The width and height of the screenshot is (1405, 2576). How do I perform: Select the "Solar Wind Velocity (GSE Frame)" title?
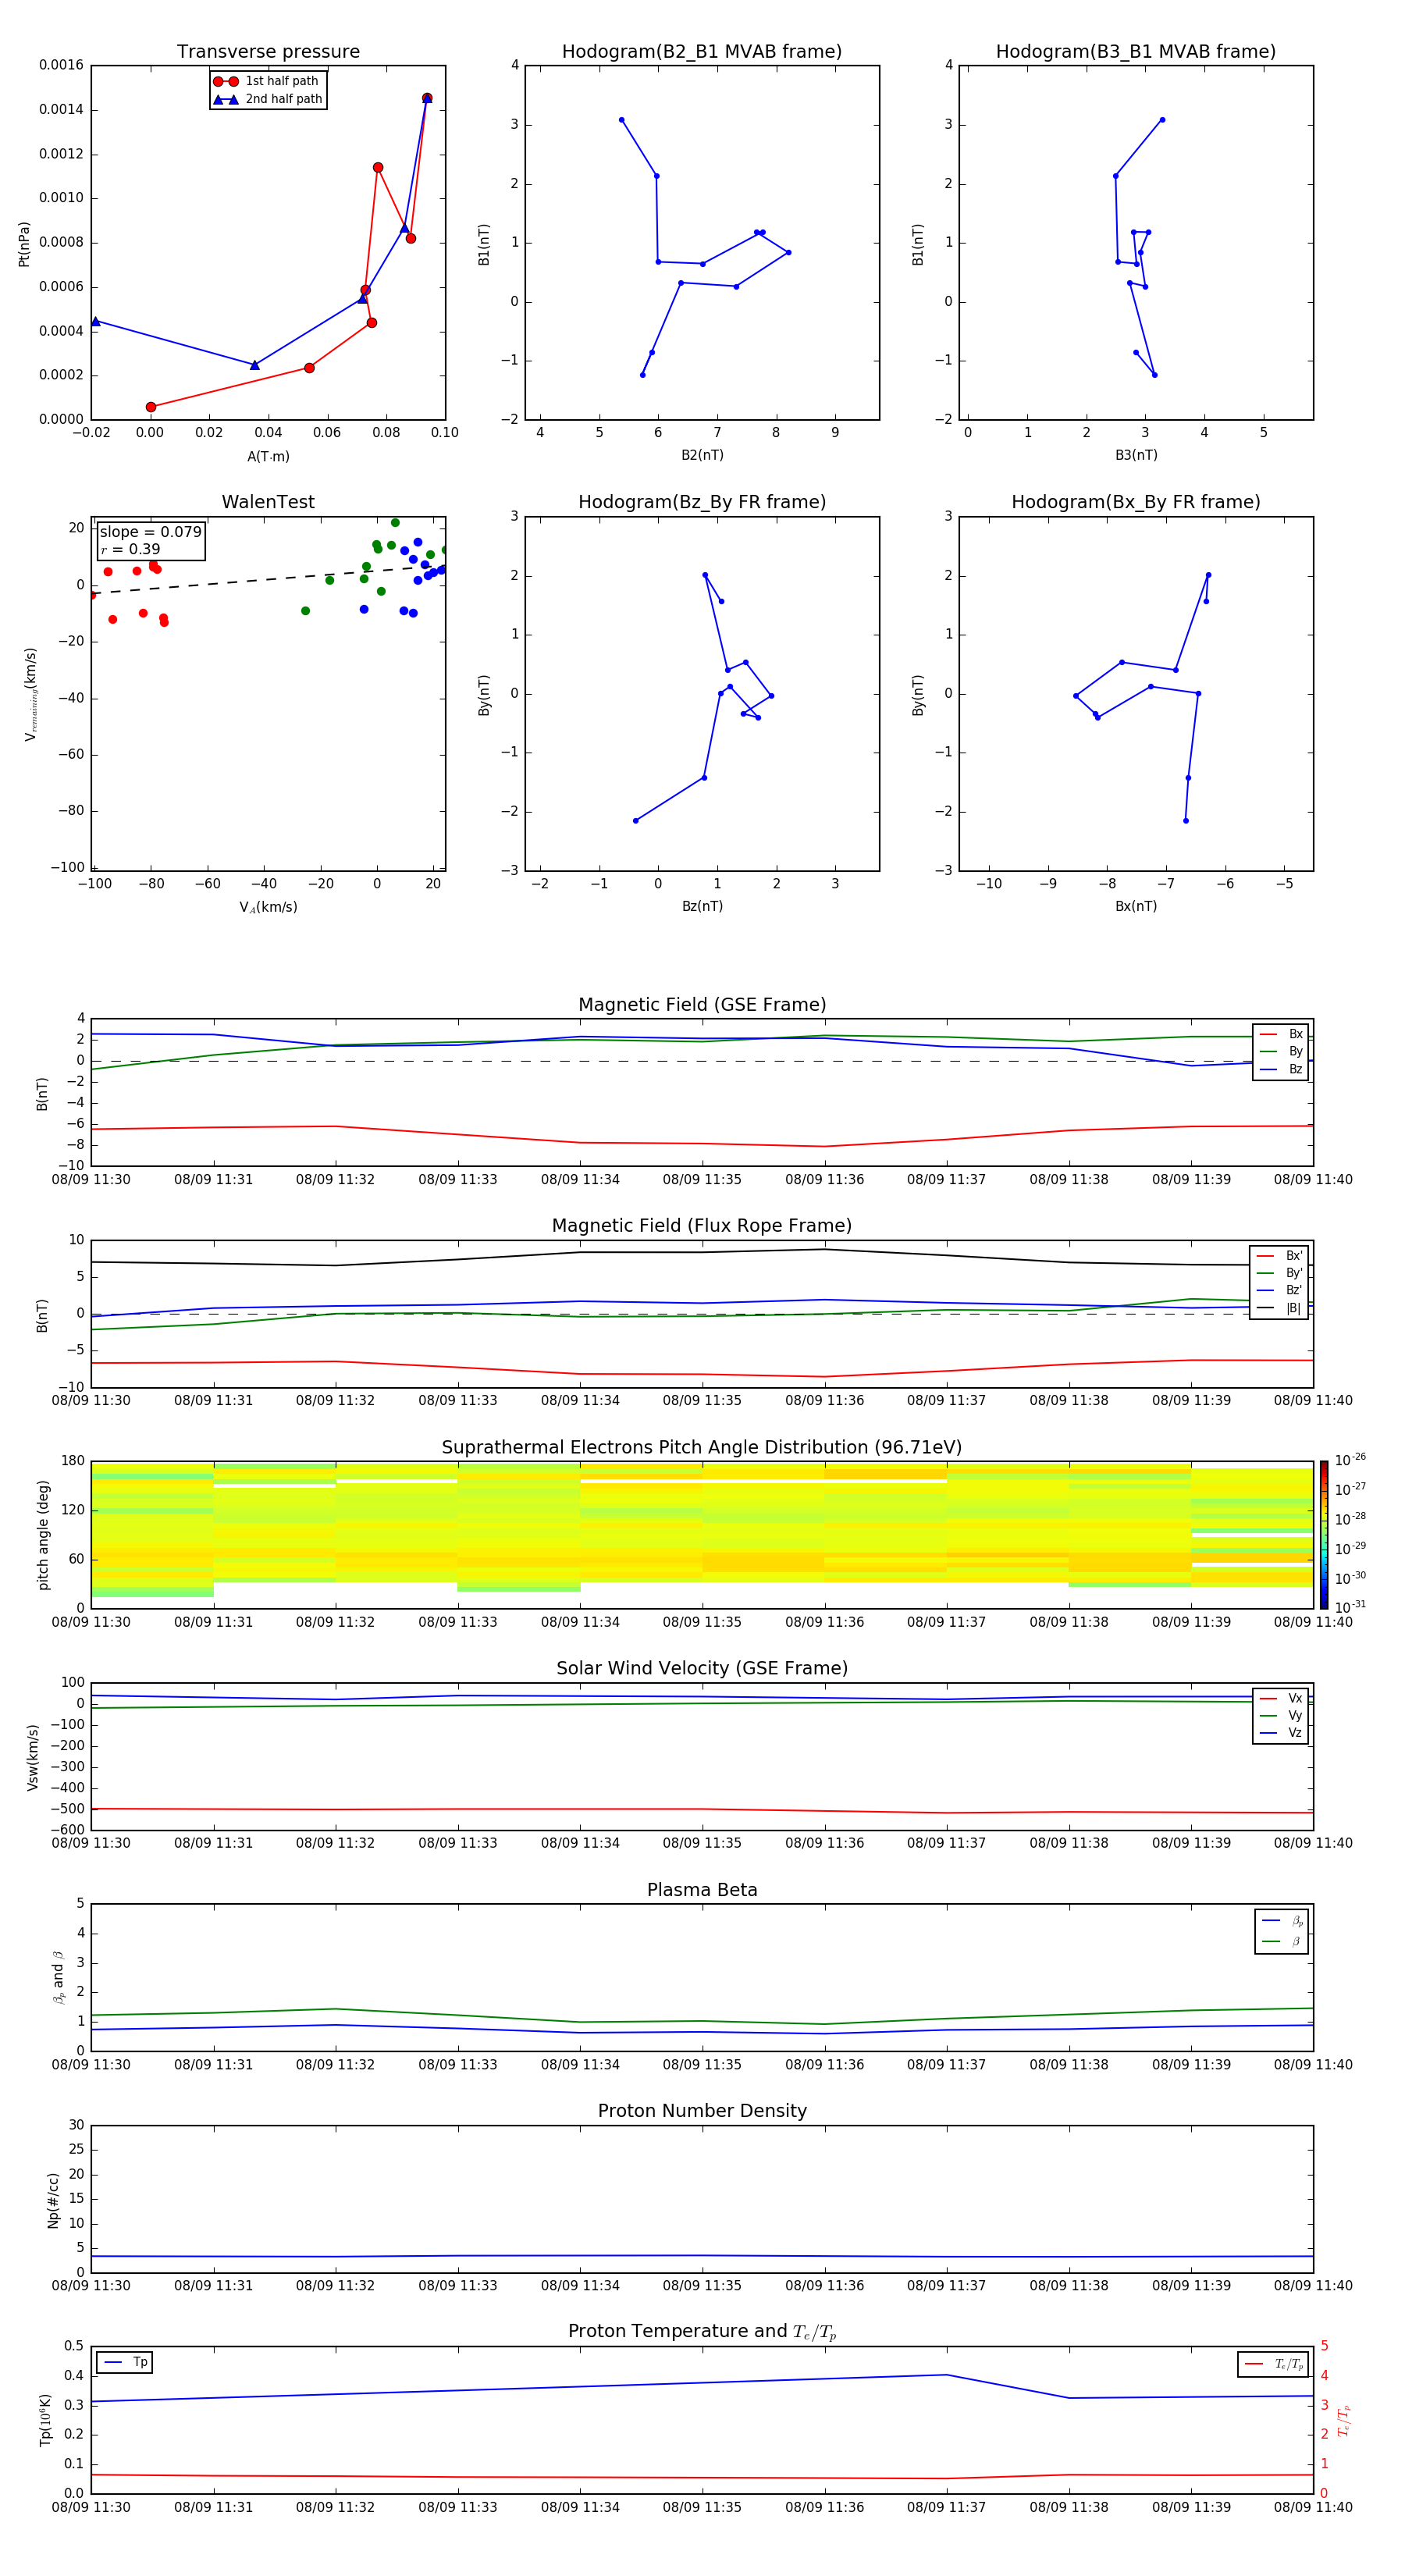tap(702, 1669)
